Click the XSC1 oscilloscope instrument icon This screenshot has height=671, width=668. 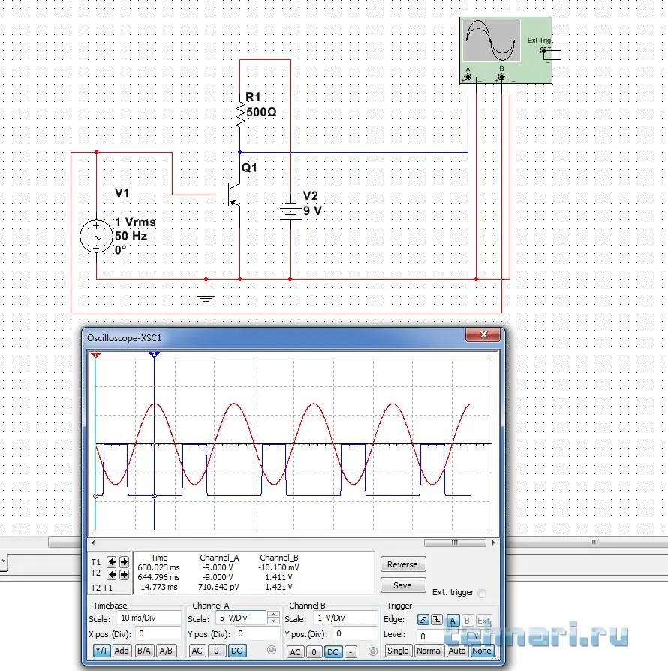[506, 50]
